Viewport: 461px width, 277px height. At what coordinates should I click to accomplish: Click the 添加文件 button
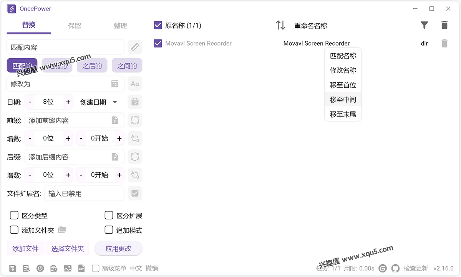coord(25,248)
